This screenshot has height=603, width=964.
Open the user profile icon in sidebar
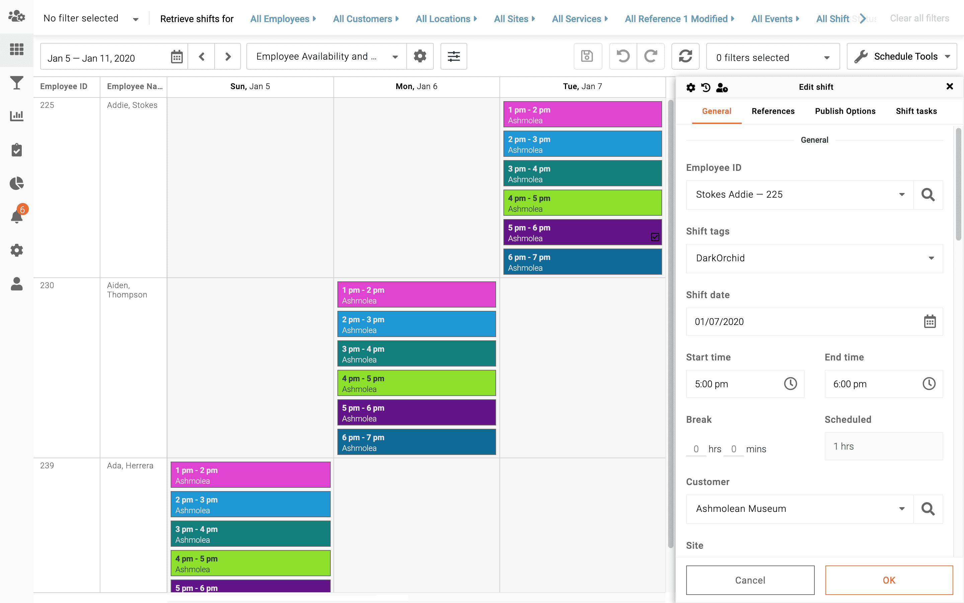(16, 284)
